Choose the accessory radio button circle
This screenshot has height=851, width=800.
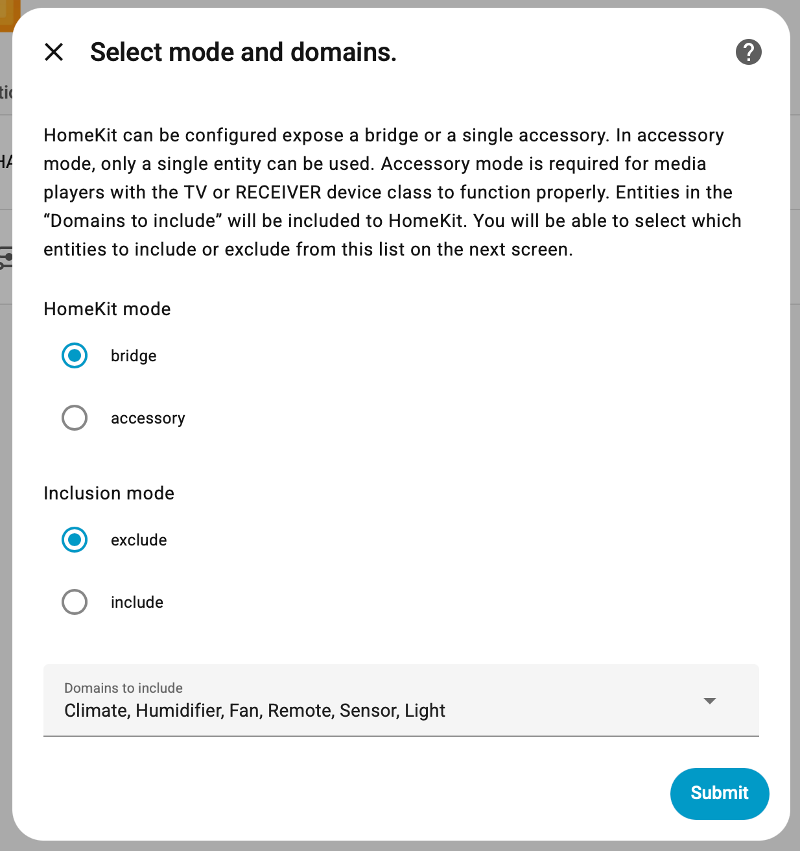point(75,418)
